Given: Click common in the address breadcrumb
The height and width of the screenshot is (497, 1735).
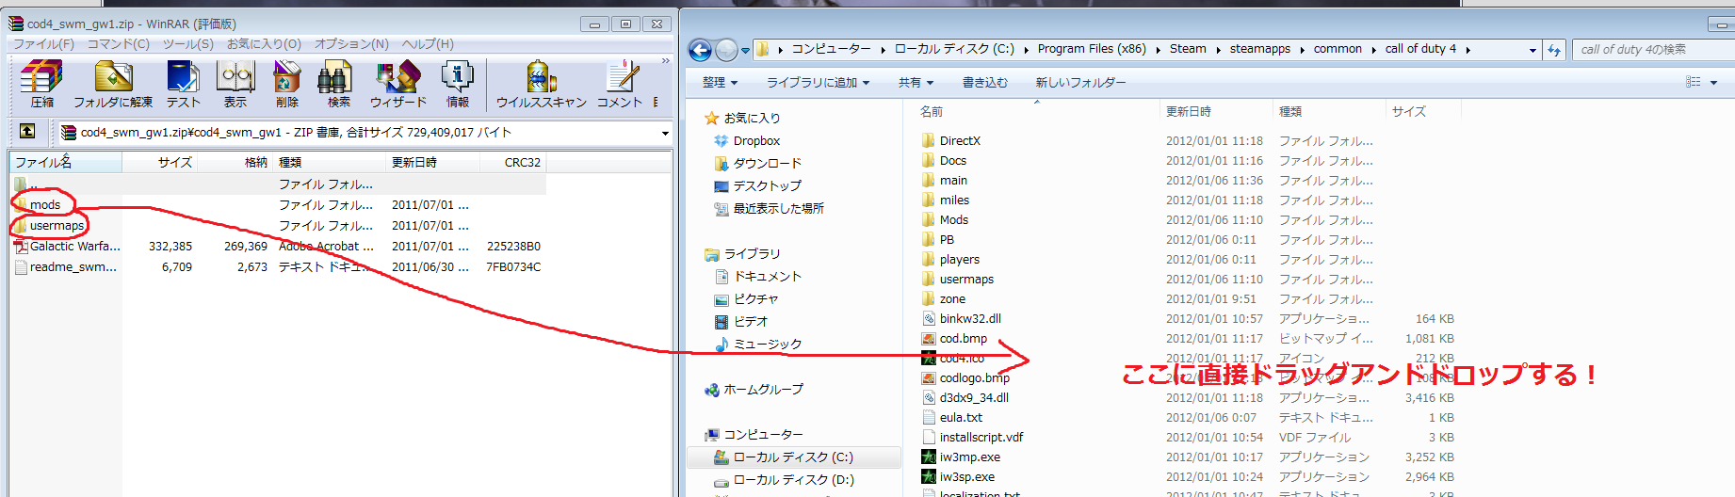Looking at the screenshot, I should [1338, 49].
